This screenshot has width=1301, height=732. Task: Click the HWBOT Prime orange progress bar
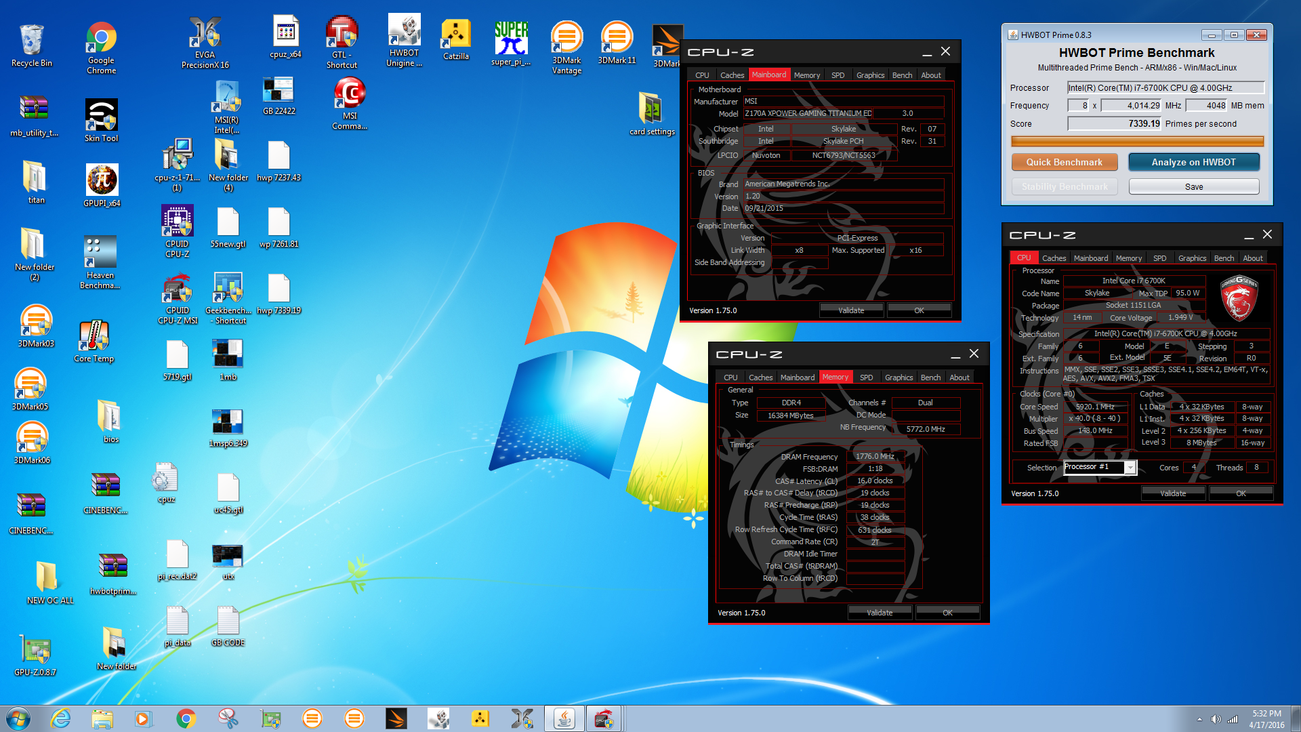click(1137, 141)
